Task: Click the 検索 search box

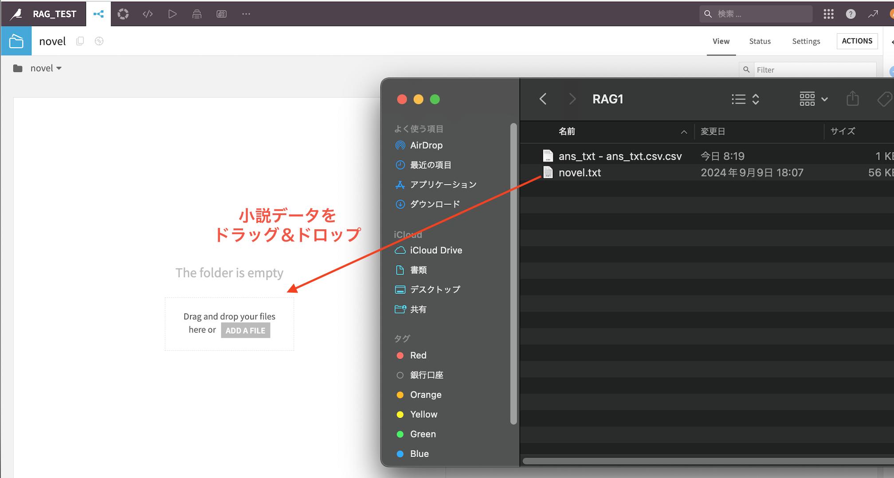Action: coord(756,14)
